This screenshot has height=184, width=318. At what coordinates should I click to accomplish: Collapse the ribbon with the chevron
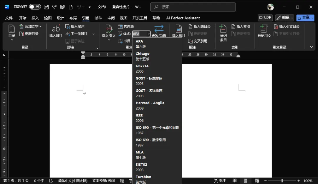pos(311,47)
